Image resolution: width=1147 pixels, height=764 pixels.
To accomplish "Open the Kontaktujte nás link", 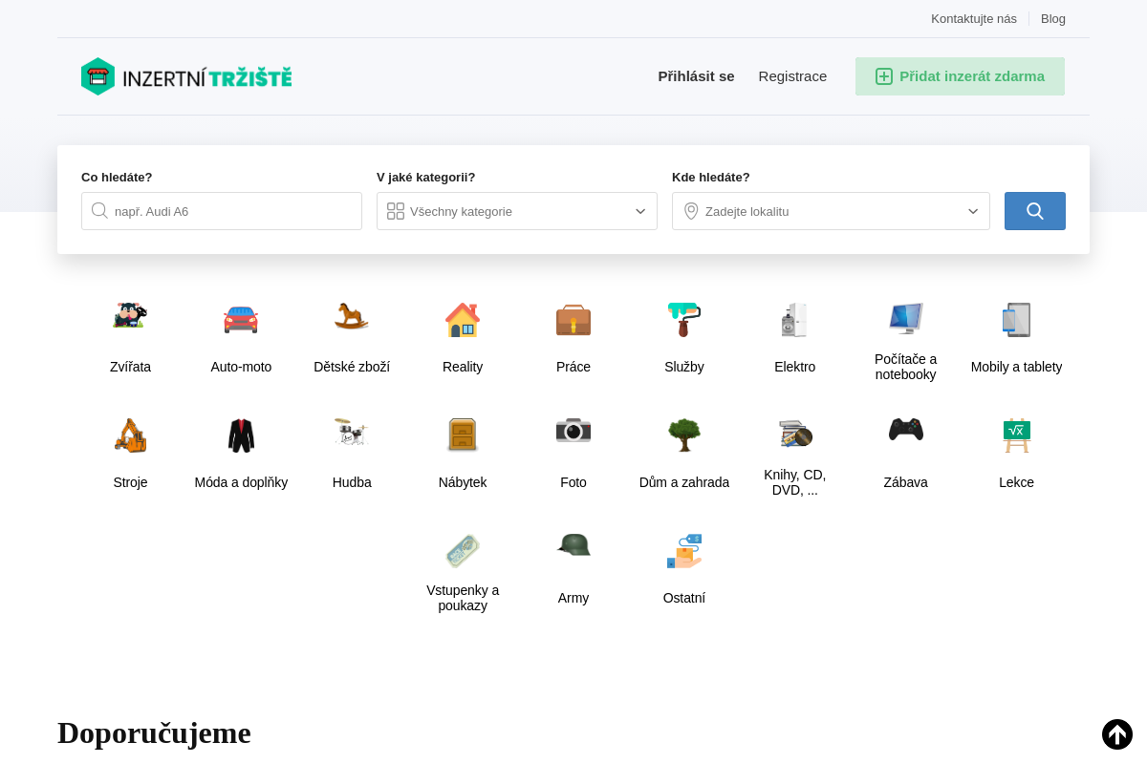I will [973, 18].
